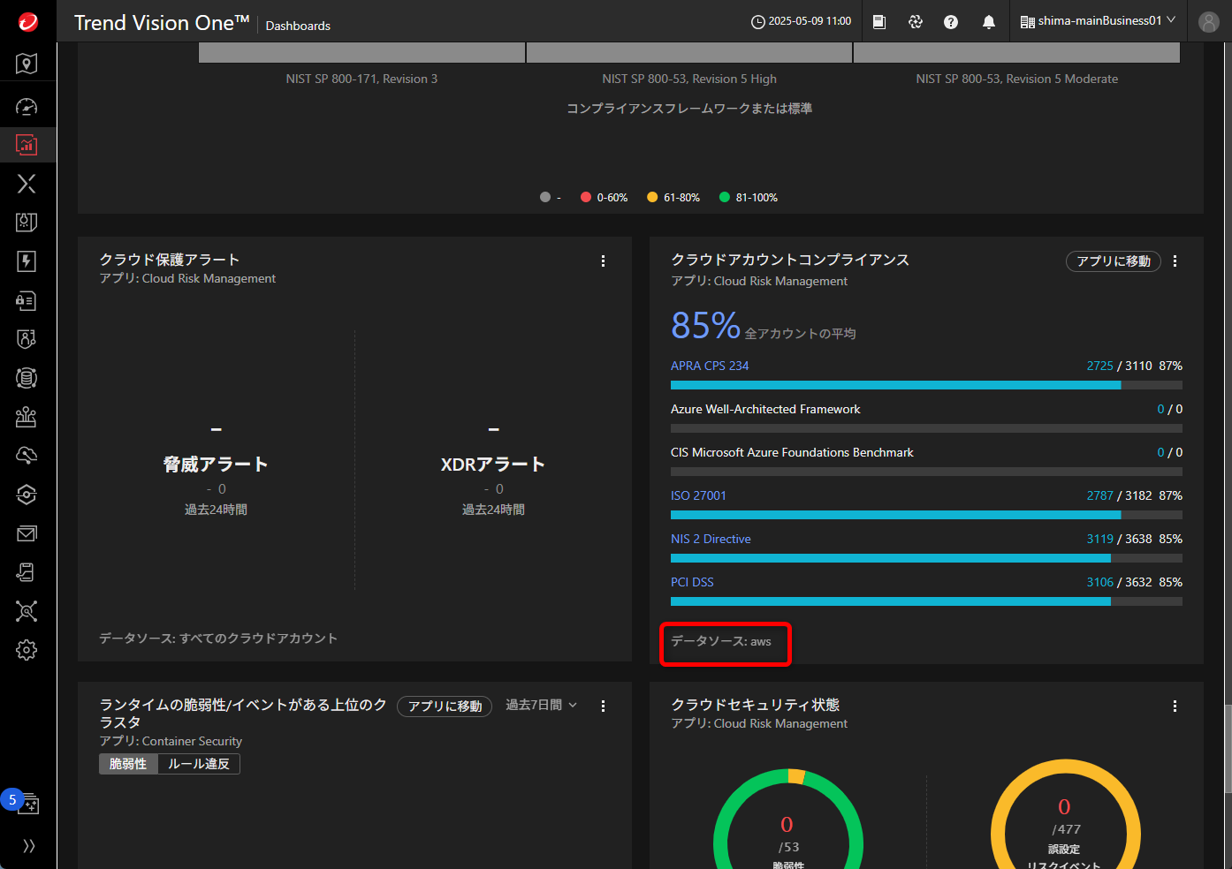Click the AI companion icon in header
The height and width of the screenshot is (869, 1232).
point(916,21)
